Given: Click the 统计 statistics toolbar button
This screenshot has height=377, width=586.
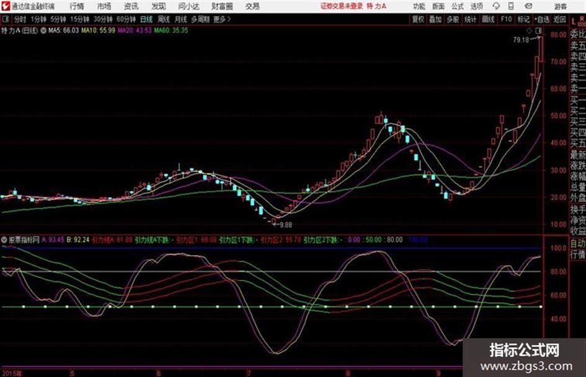Looking at the screenshot, I should pos(471,19).
